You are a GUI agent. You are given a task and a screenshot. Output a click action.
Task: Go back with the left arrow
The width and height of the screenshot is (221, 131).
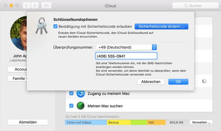click(27, 6)
